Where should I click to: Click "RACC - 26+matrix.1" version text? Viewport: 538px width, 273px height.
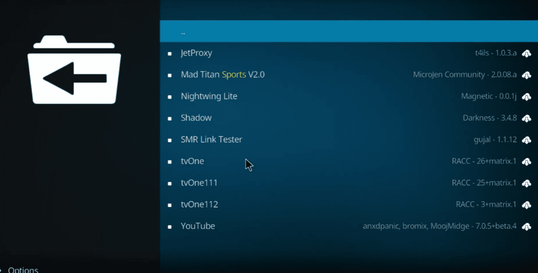484,161
